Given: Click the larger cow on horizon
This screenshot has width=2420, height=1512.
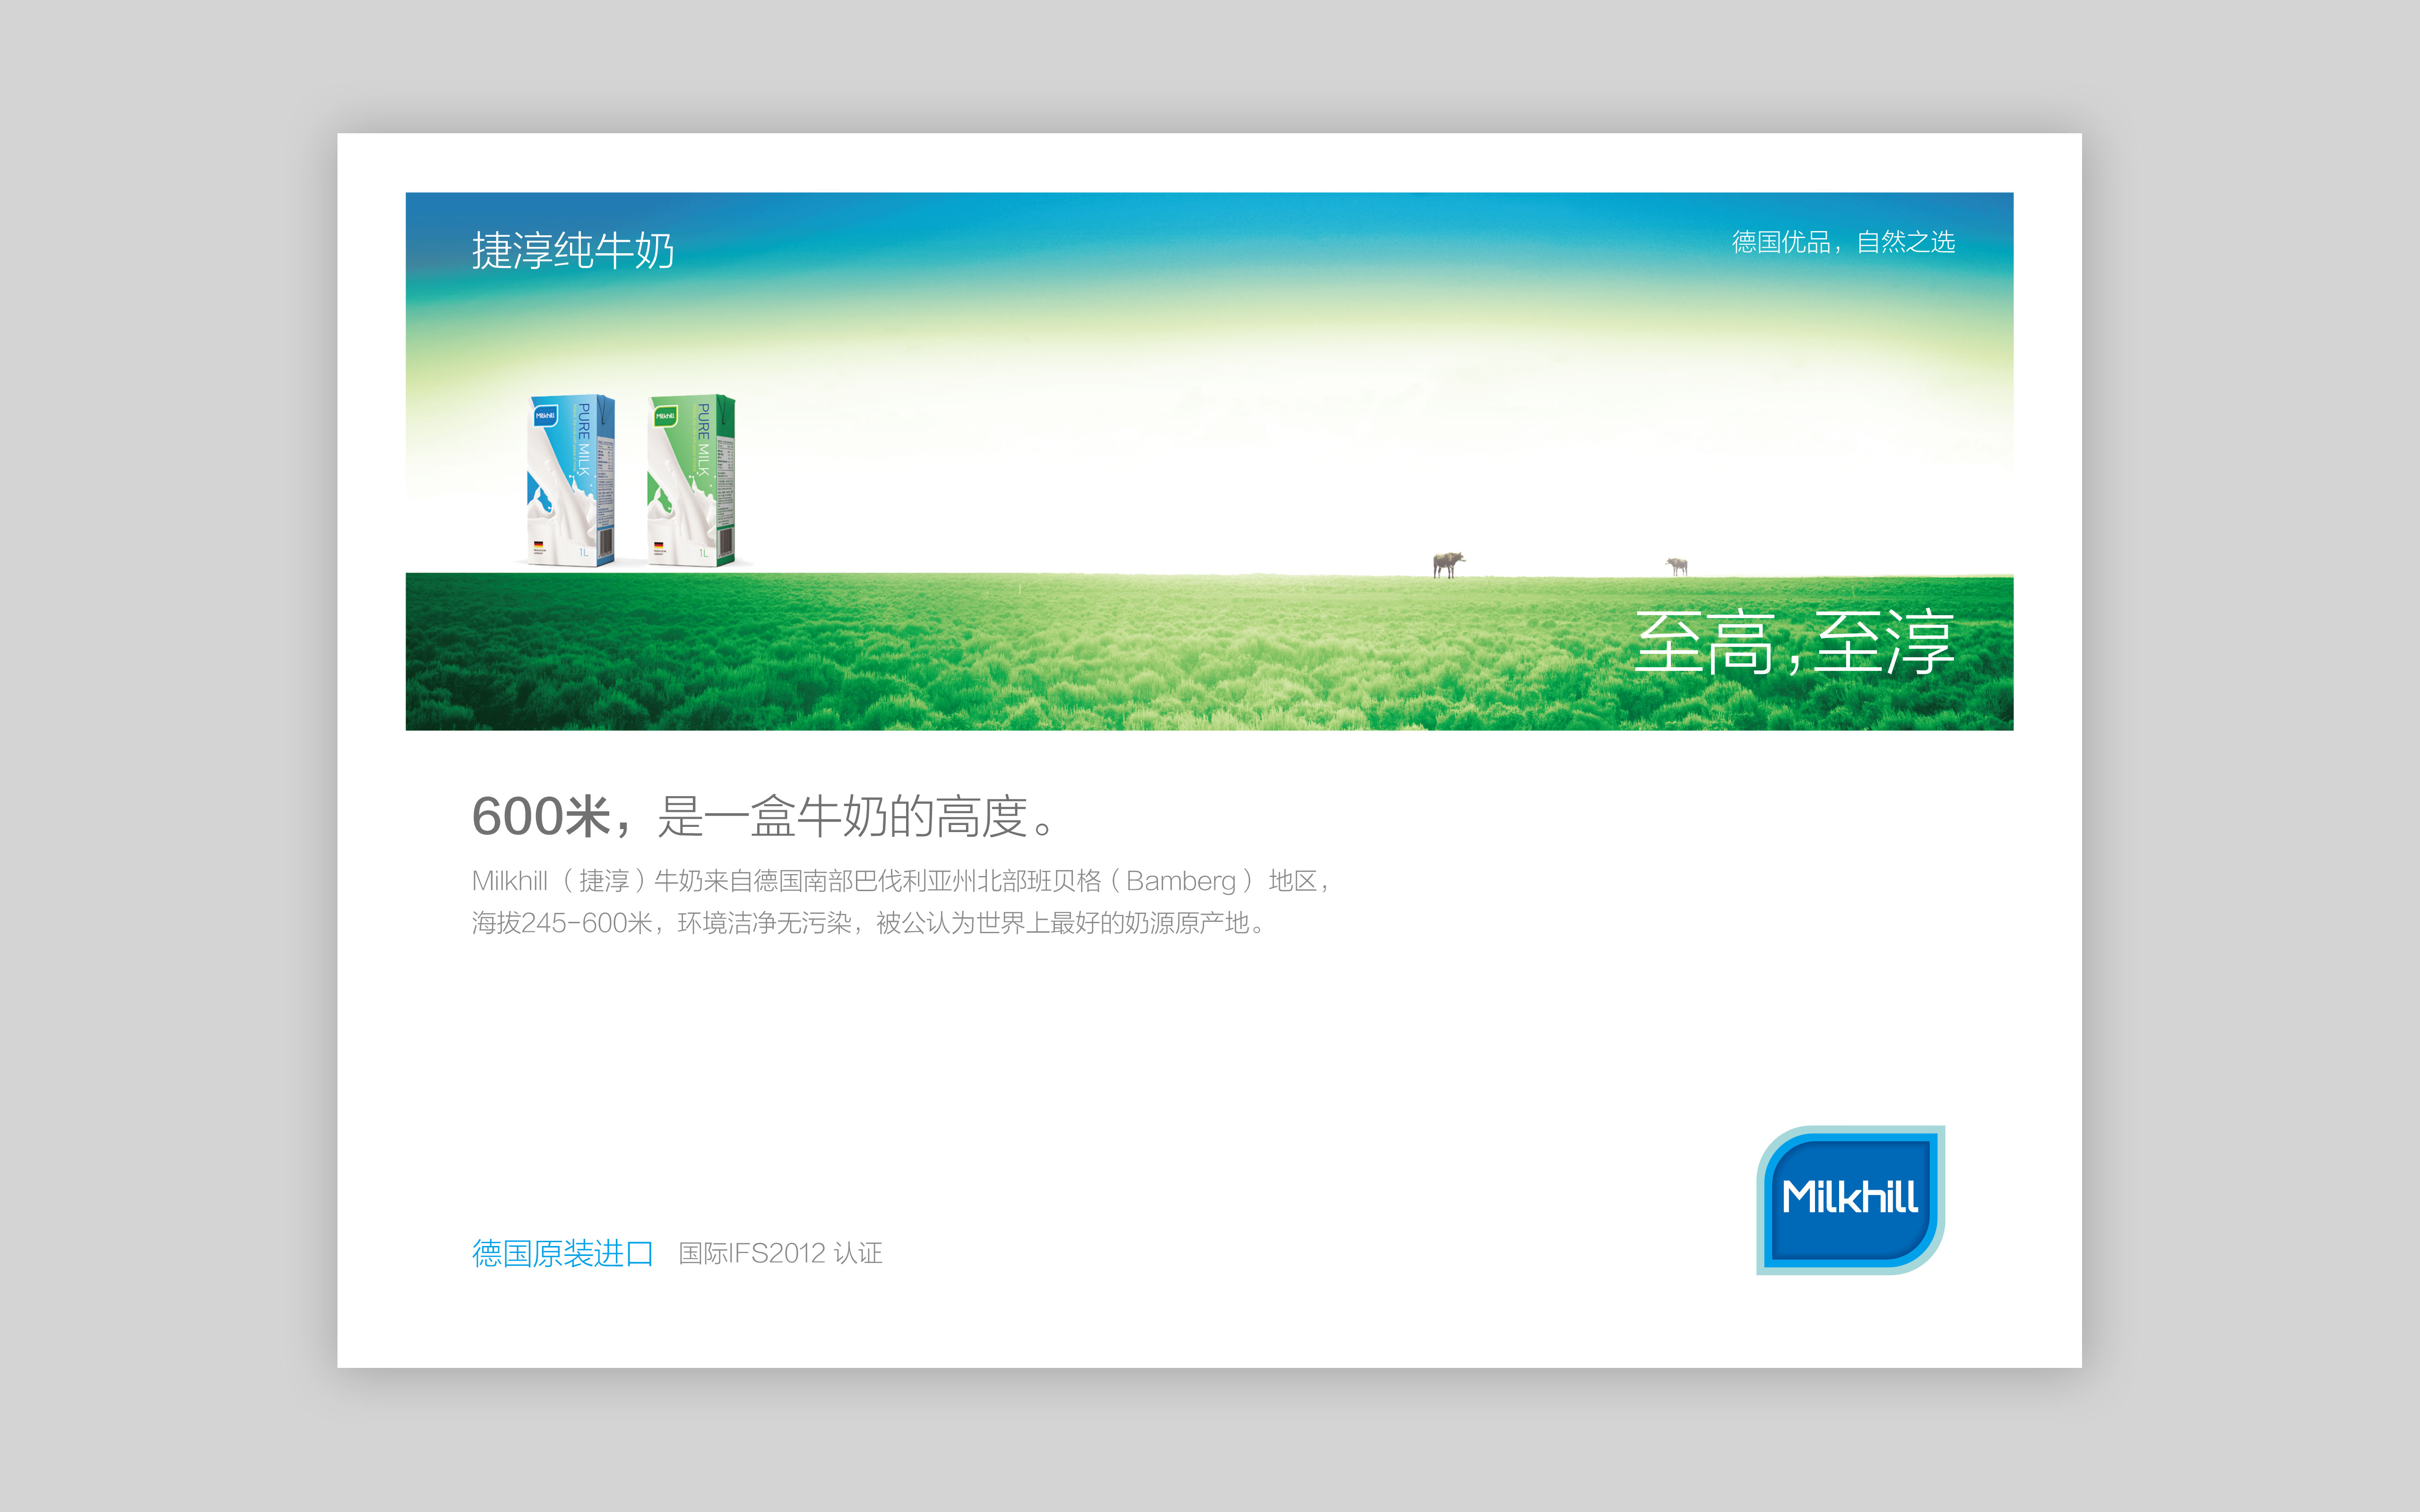Looking at the screenshot, I should click(x=1447, y=564).
